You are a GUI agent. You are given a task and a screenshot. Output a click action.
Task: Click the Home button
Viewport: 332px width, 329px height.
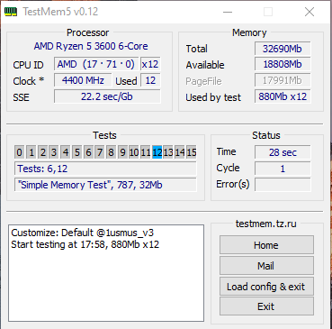(x=266, y=245)
